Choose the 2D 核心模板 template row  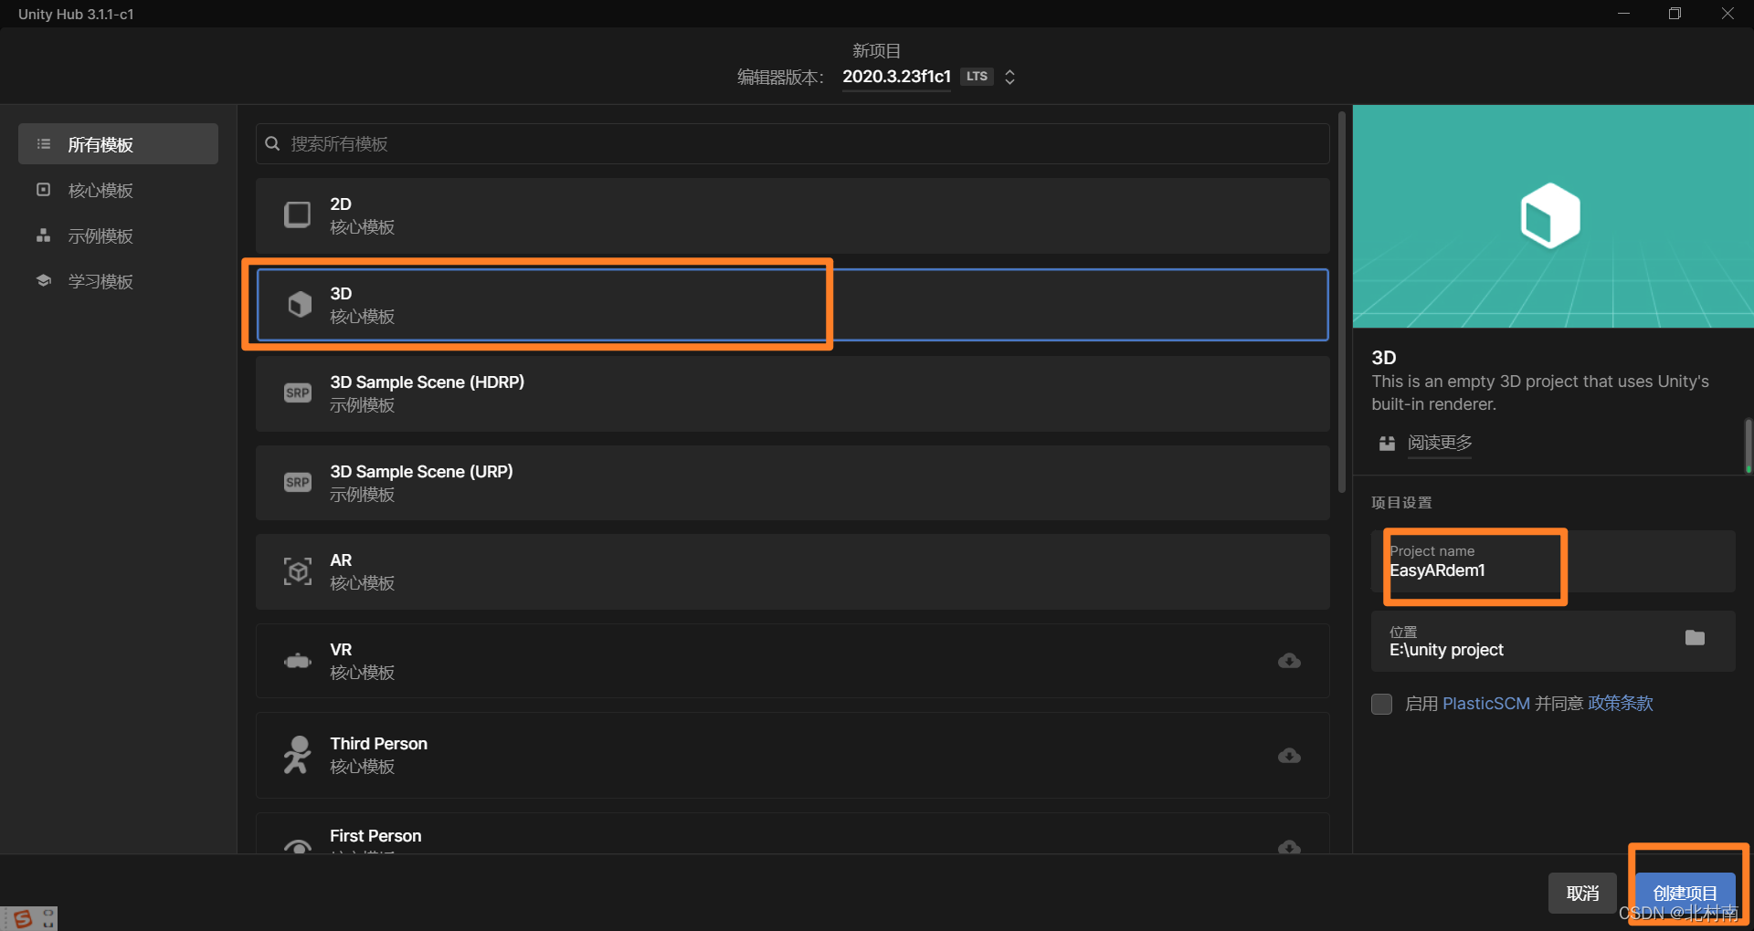click(x=792, y=215)
